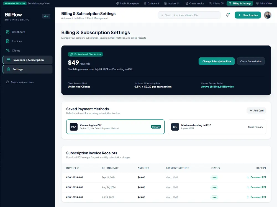The width and height of the screenshot is (277, 207).
Task: Click the BillFlow logo in sidebar
Action: point(13,15)
